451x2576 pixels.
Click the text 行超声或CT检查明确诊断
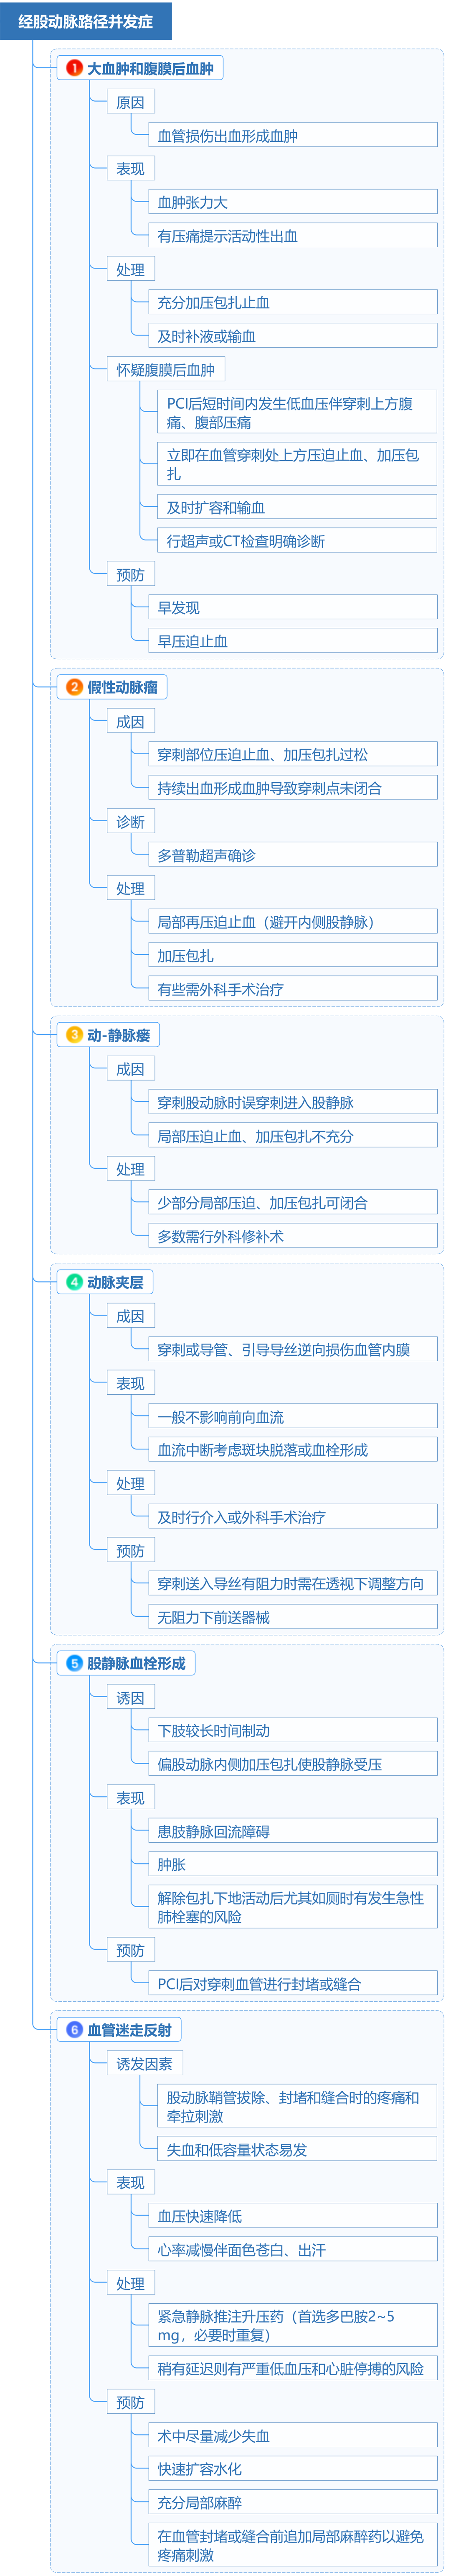tap(246, 541)
